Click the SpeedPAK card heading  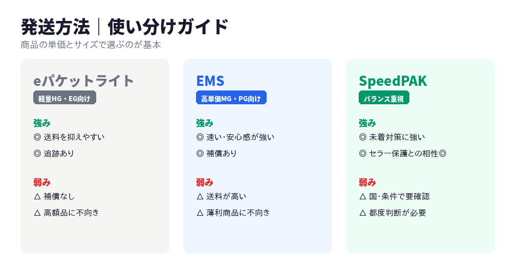[x=392, y=81]
